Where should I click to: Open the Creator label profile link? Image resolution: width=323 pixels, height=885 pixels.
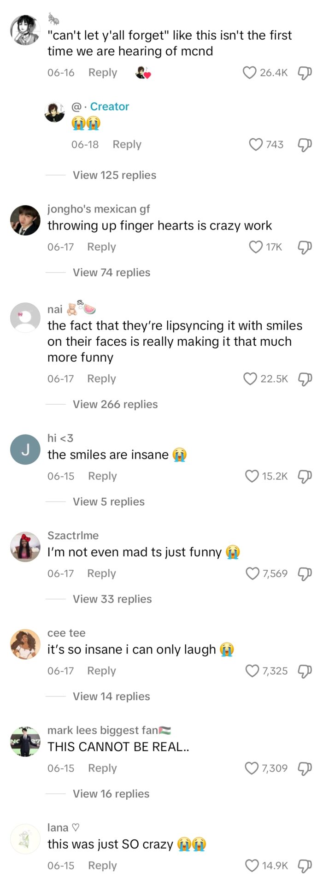pos(109,106)
